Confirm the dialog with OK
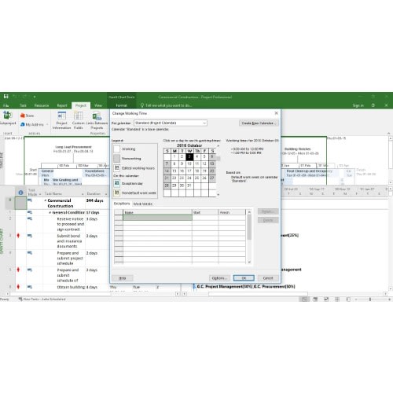 tap(244, 278)
